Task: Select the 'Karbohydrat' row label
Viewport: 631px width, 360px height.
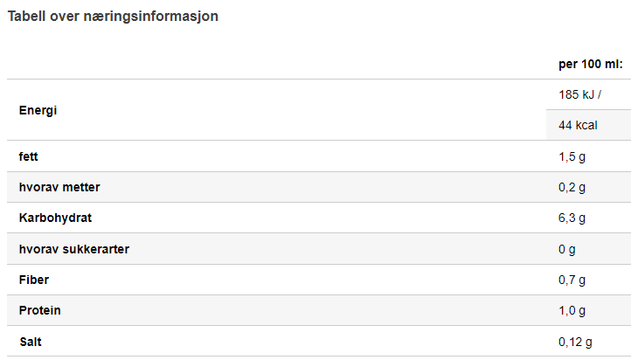Action: click(x=55, y=218)
